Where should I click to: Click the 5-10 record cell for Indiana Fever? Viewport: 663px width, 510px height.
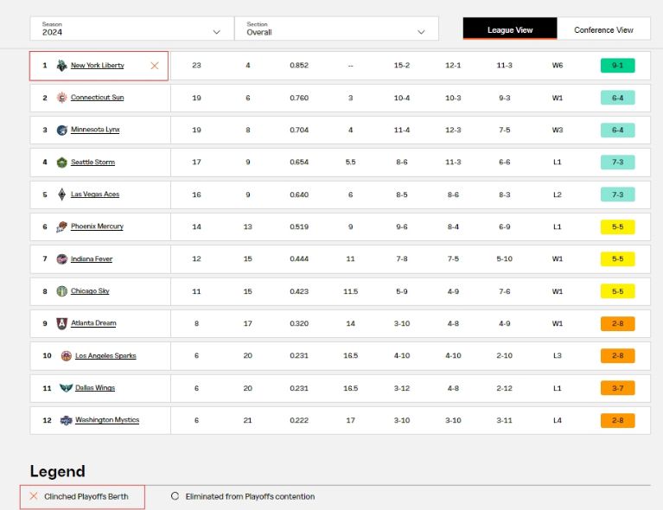[505, 258]
